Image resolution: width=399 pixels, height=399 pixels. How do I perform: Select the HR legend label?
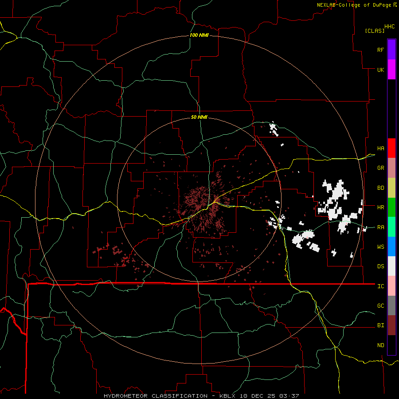pyautogui.click(x=380, y=207)
